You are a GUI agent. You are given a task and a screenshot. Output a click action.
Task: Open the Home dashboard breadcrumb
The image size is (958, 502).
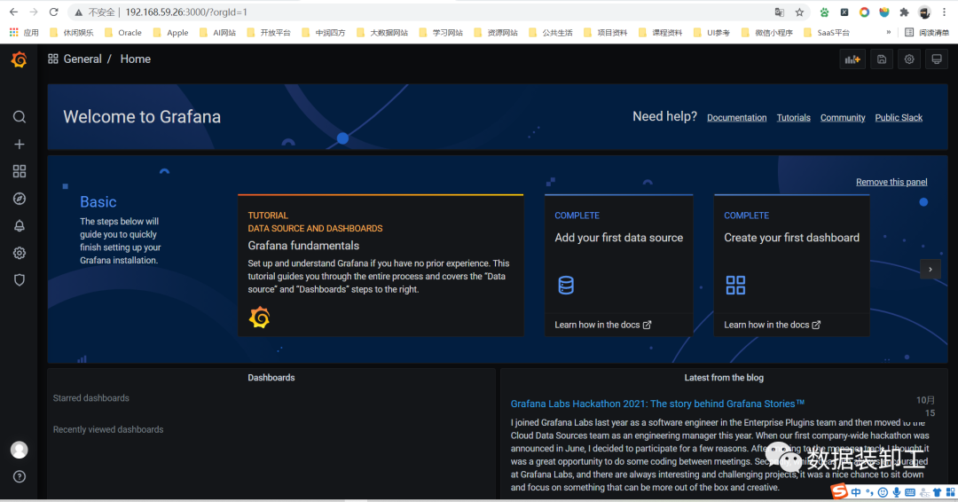tap(136, 59)
